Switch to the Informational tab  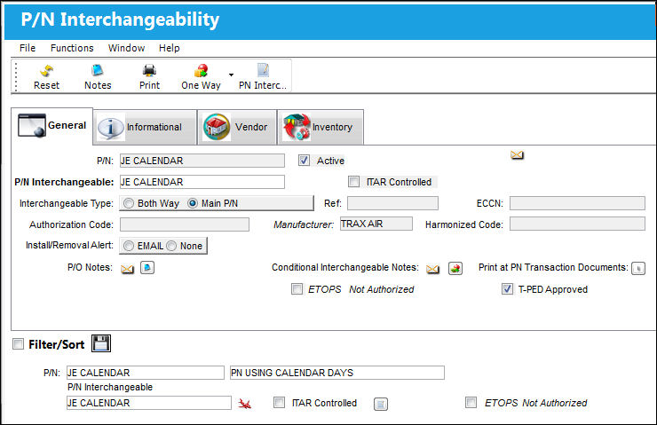click(x=145, y=127)
